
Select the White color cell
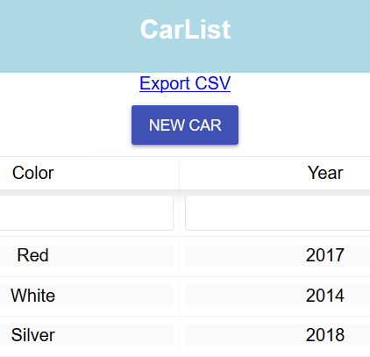pos(87,296)
